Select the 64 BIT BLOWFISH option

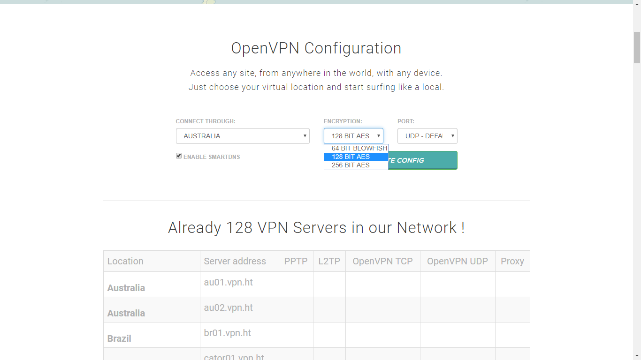(356, 148)
